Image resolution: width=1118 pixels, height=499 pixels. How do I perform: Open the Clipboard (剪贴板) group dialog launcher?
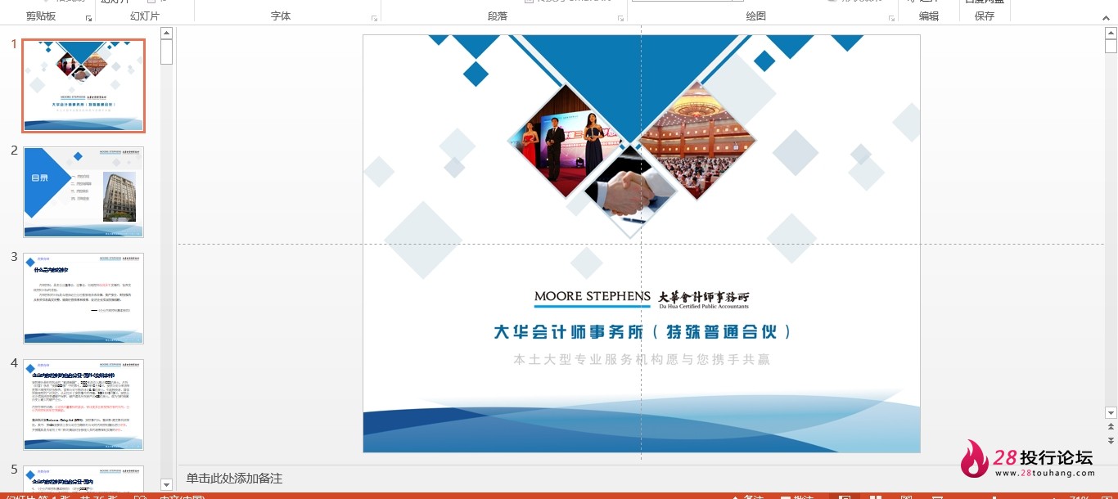click(x=88, y=18)
